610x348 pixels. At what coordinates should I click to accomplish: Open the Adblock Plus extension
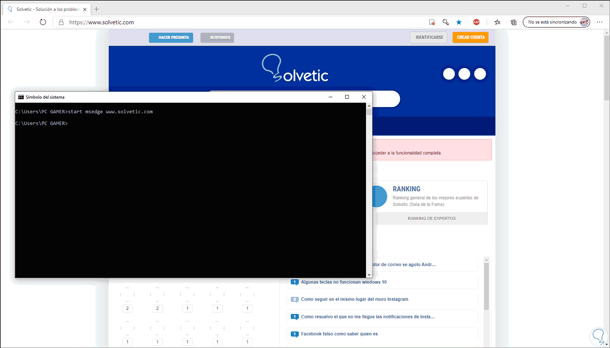(x=476, y=22)
